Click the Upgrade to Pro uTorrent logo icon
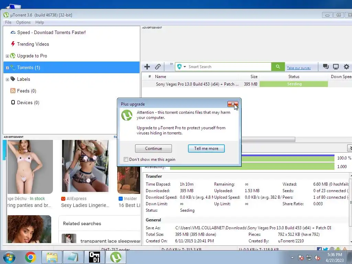This screenshot has height=264, width=352. pos(13,56)
